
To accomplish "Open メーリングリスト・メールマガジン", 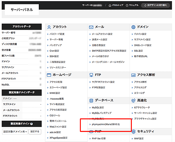I will pyautogui.click(x=108, y=62).
